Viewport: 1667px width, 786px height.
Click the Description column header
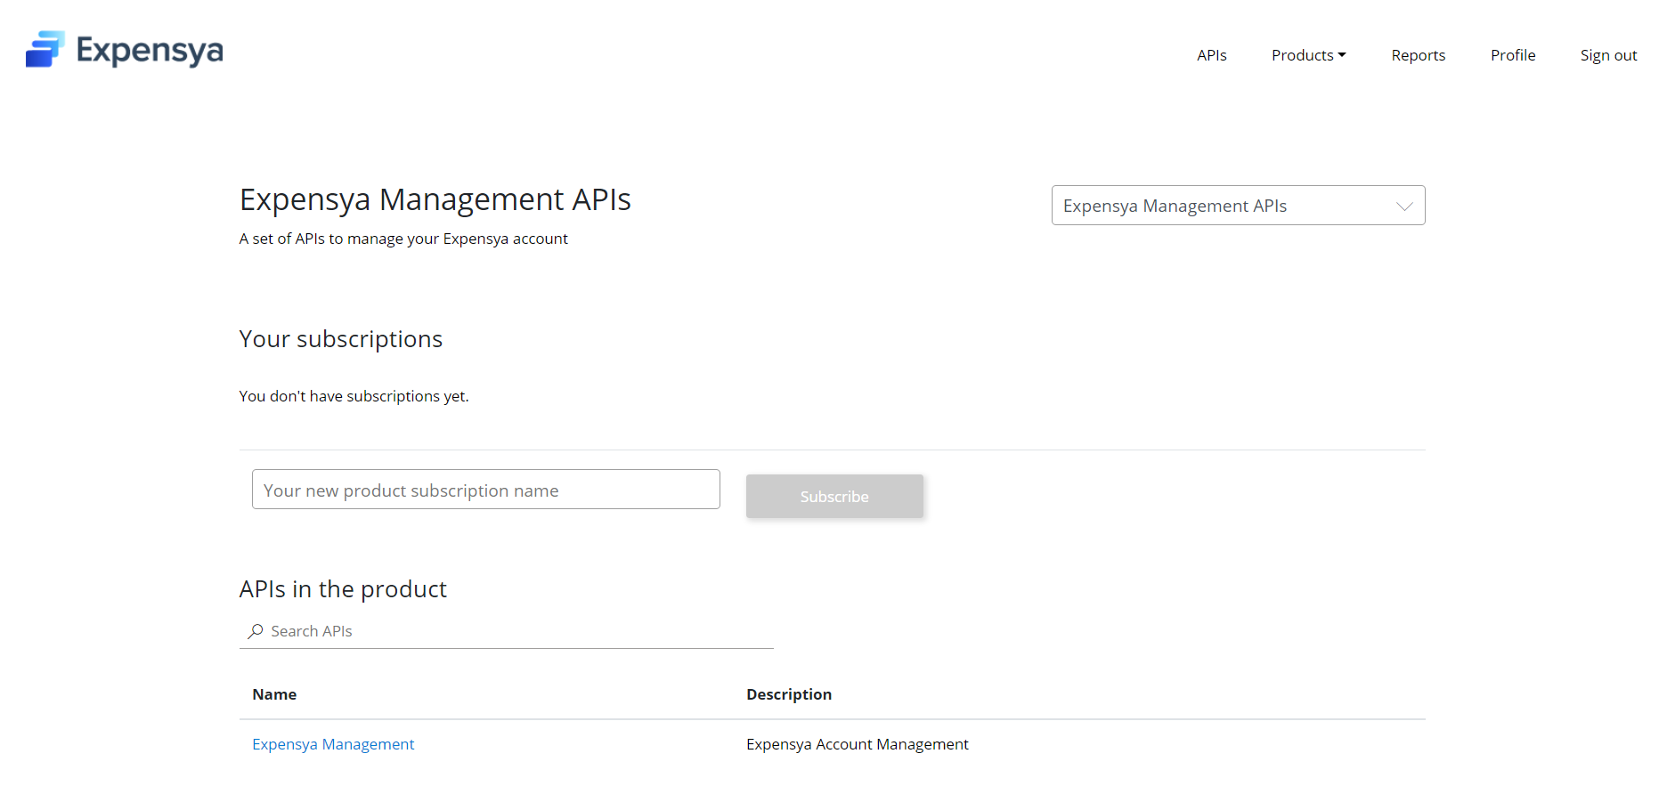pos(789,694)
